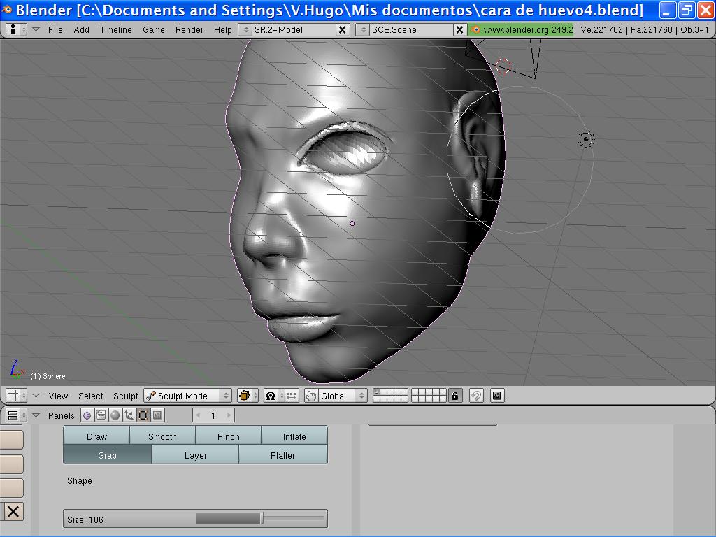
Task: Delete the SCE:Scene with X button
Action: point(460,29)
